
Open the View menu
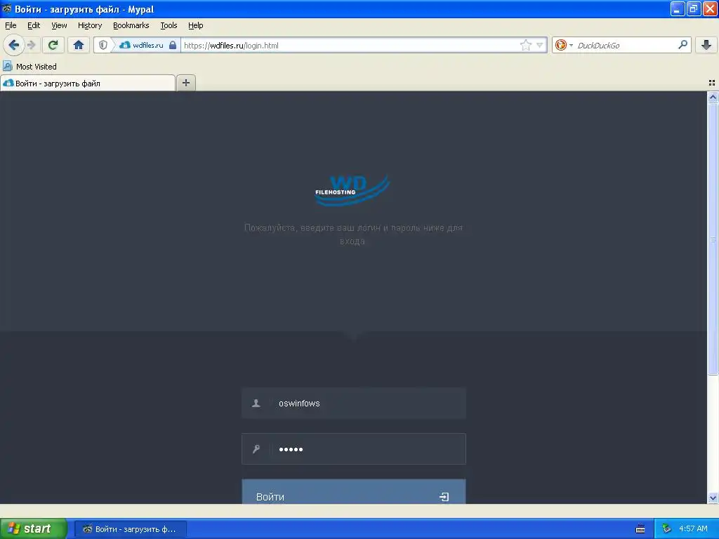pyautogui.click(x=59, y=25)
